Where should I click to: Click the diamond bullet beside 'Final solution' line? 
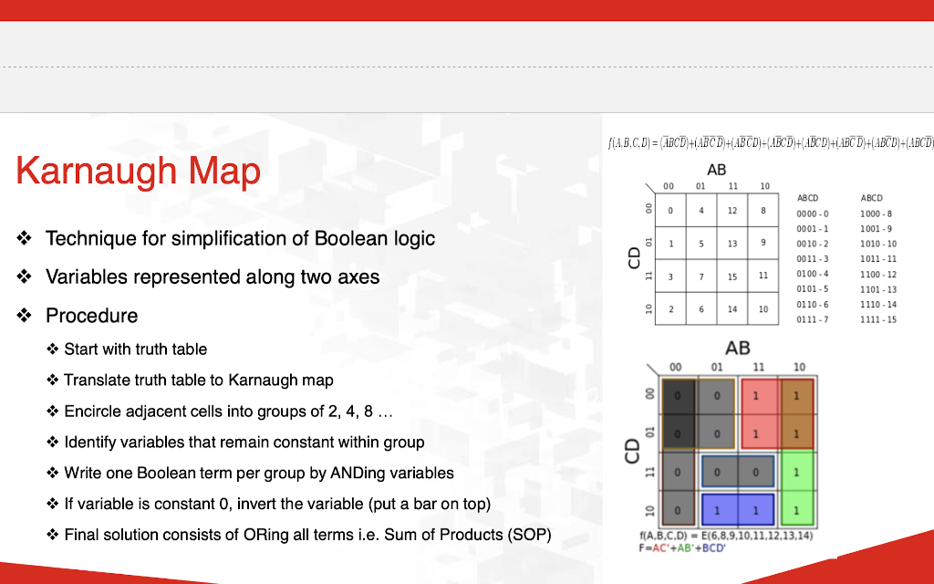click(x=51, y=535)
